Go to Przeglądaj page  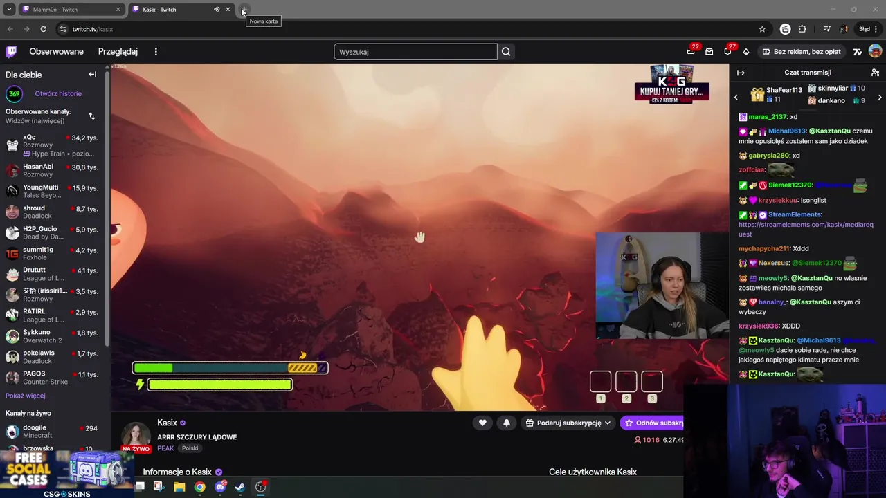[118, 52]
